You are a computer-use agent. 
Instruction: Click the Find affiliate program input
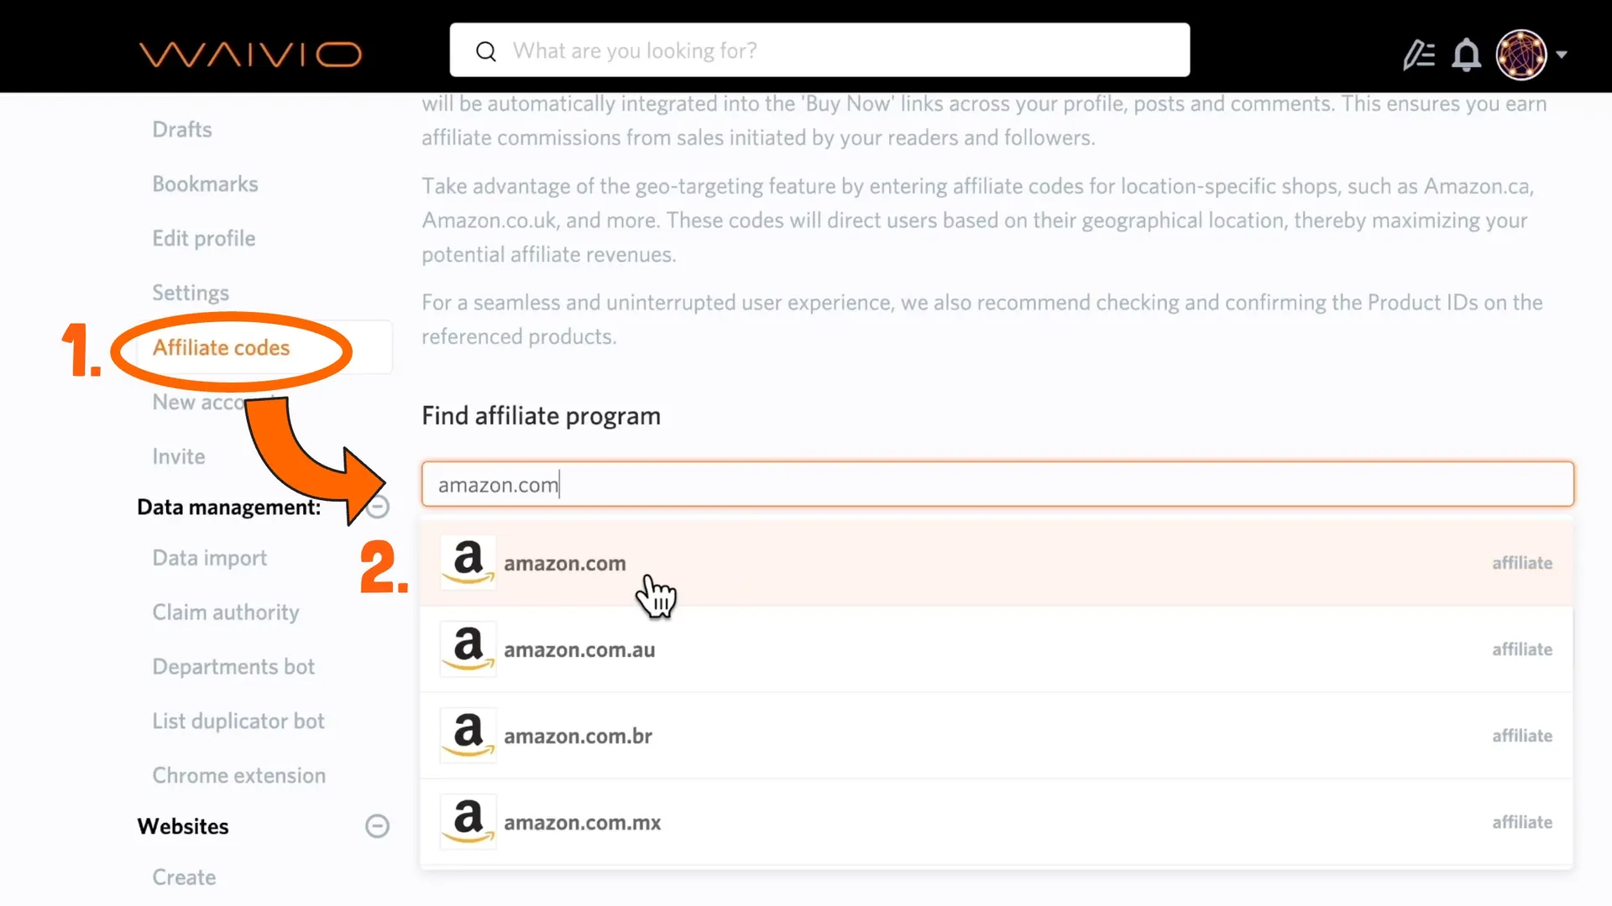[x=997, y=484]
